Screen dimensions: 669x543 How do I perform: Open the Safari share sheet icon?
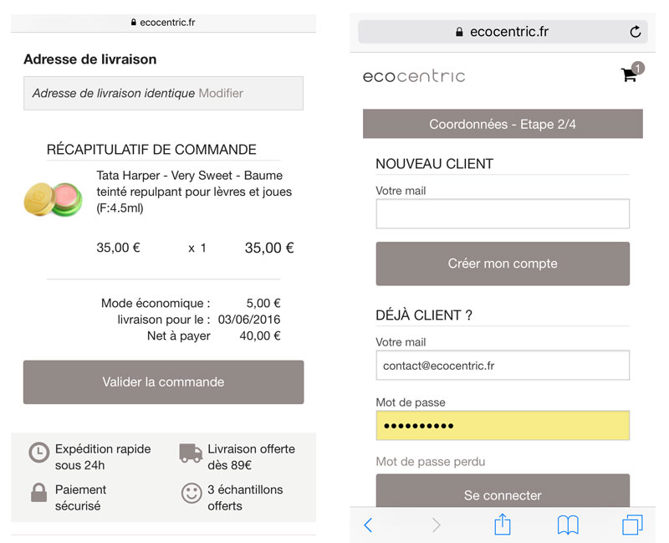pos(502,524)
